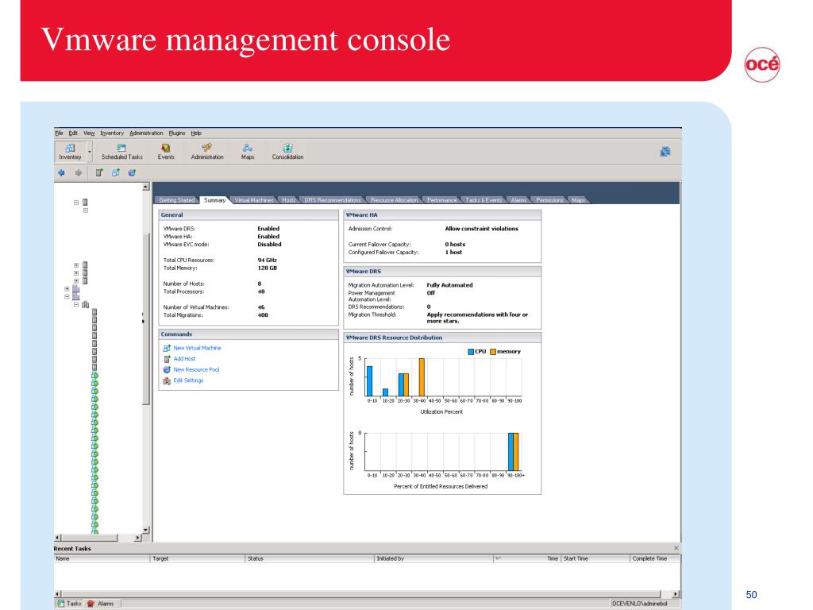Switch to the Permissions tab
813x610 pixels.
coord(549,200)
